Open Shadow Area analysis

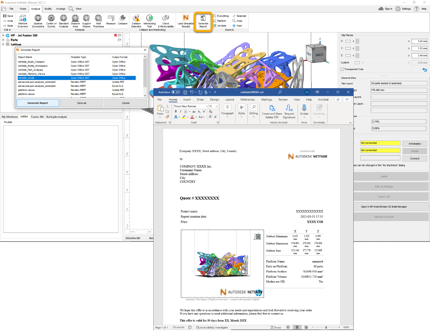(75, 21)
